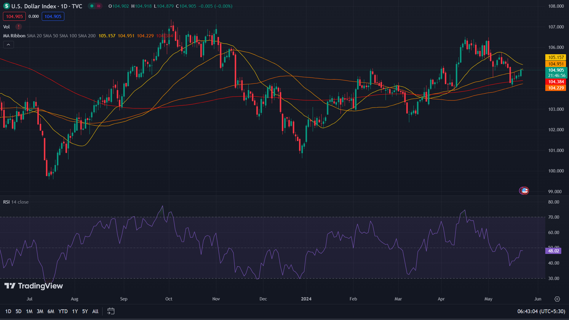
Task: Click the red 104.384 price label
Action: (556, 82)
